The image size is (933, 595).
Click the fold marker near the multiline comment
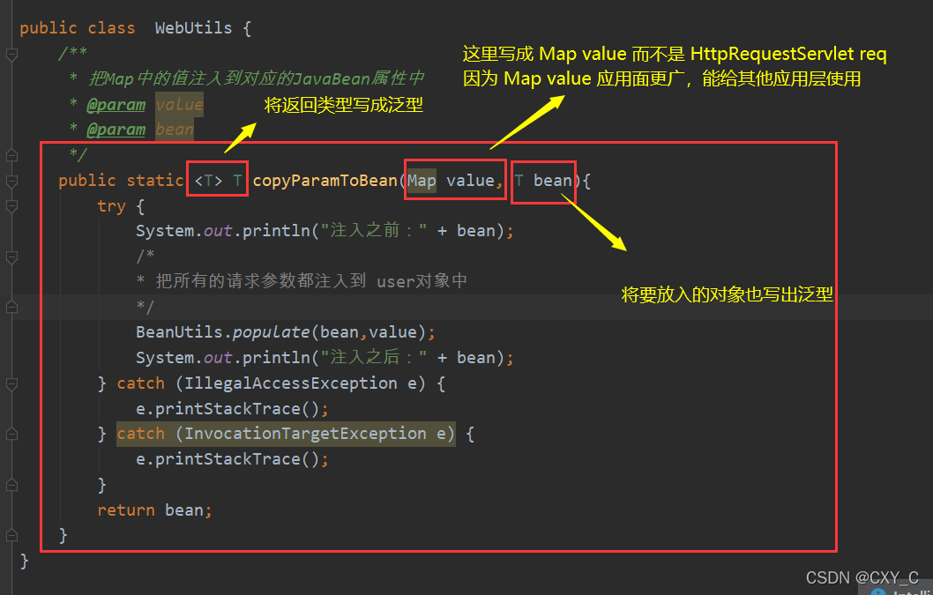pos(10,256)
